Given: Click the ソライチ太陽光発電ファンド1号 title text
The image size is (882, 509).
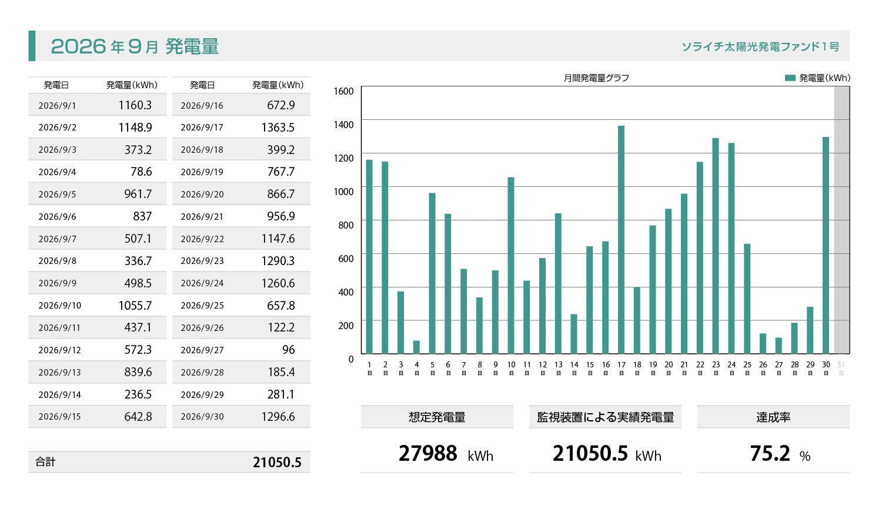Looking at the screenshot, I should [760, 46].
